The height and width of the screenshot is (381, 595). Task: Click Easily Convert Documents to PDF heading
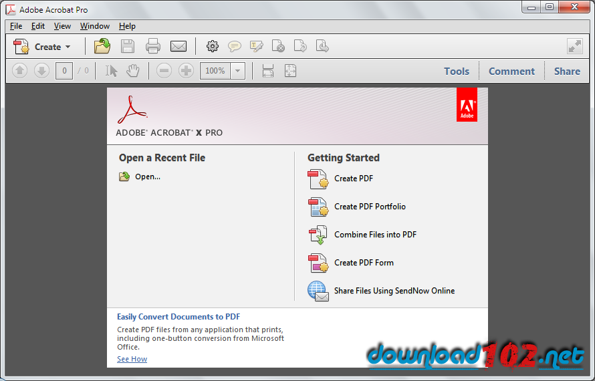tap(178, 316)
